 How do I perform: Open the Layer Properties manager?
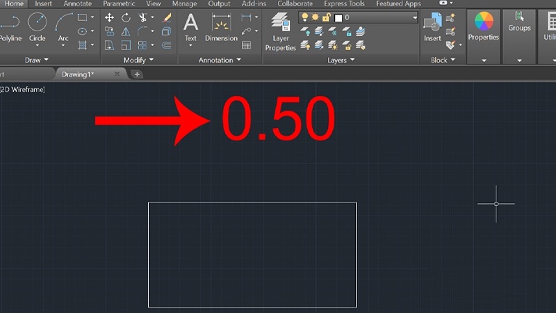point(281,32)
